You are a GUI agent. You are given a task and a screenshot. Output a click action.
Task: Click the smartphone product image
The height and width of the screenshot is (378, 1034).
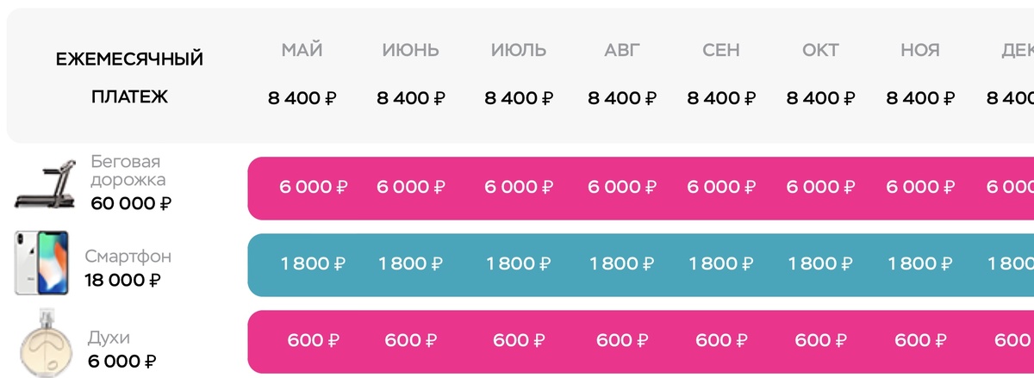pos(41,263)
